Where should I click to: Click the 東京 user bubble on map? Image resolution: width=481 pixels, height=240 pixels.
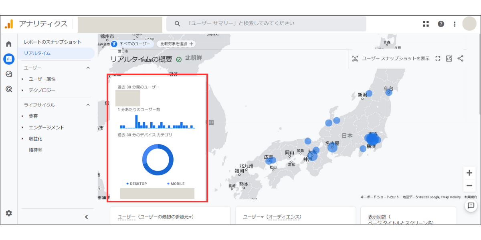click(x=372, y=139)
